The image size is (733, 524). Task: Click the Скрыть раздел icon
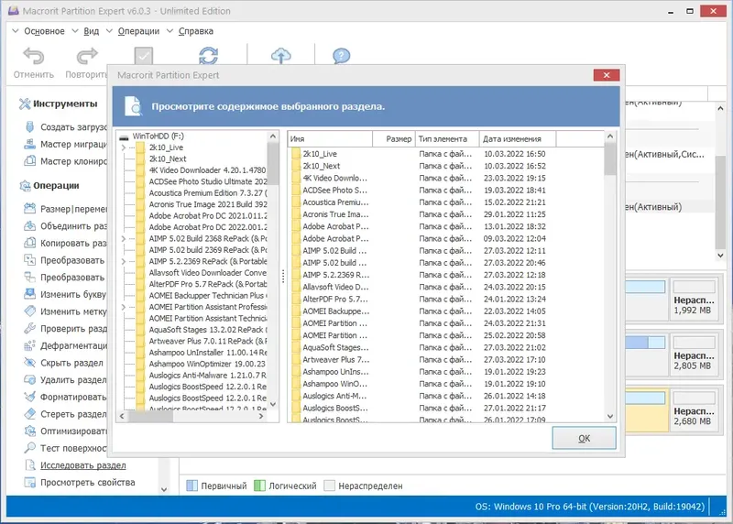(x=30, y=362)
